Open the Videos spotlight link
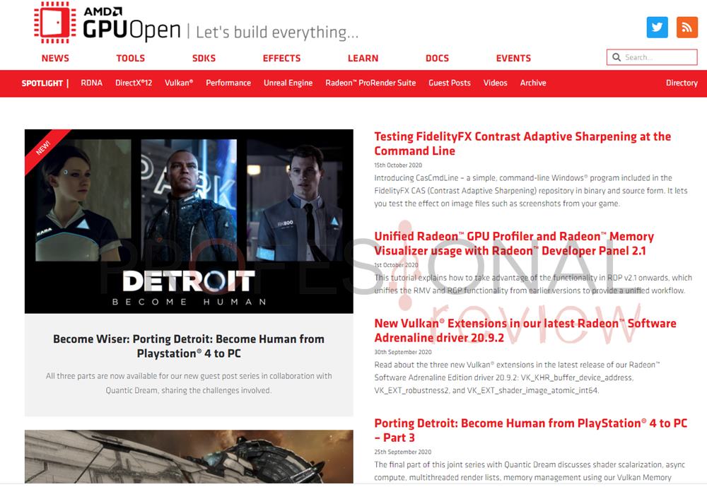 click(x=495, y=83)
